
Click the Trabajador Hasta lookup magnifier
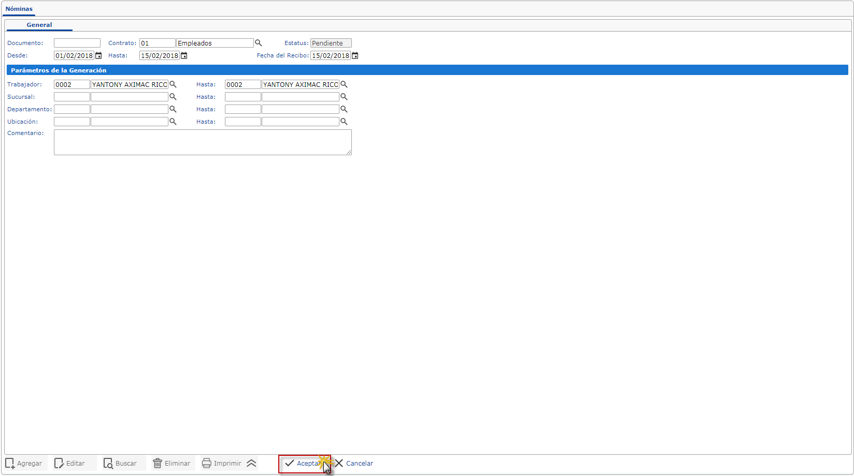coord(344,84)
